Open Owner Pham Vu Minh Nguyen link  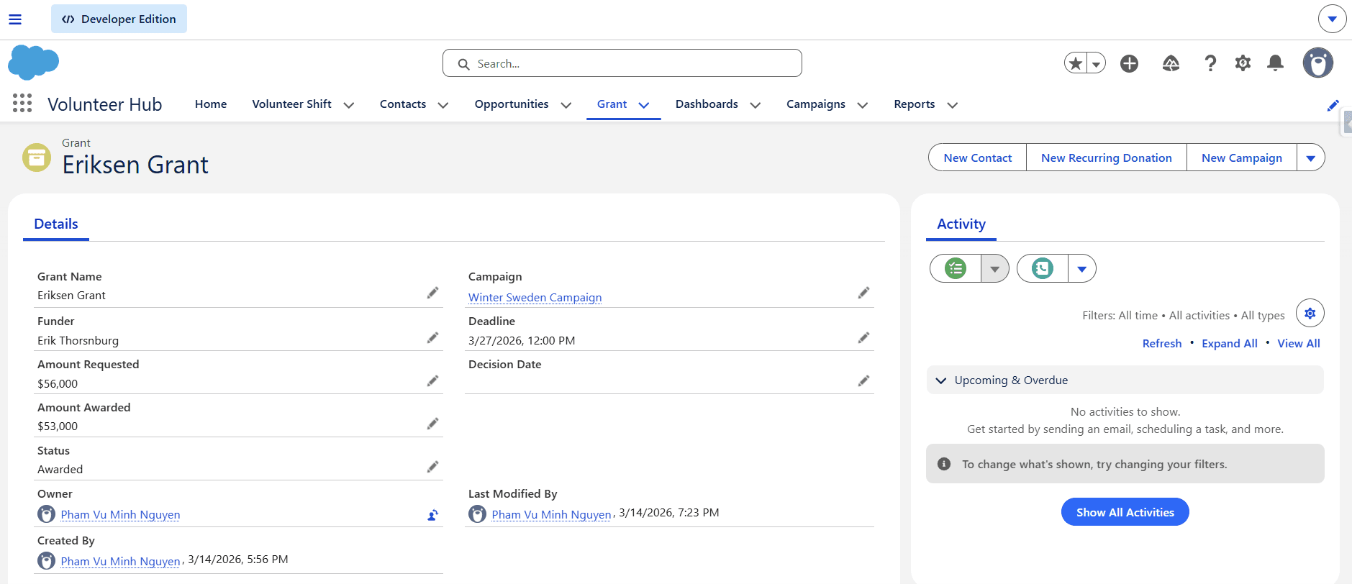coord(120,515)
